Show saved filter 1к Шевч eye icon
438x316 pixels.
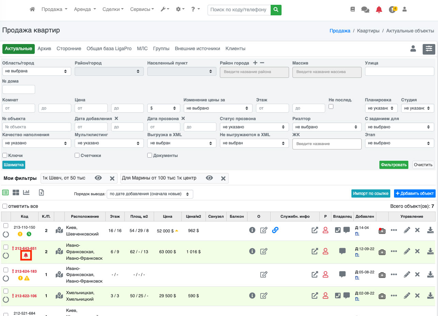99,178
